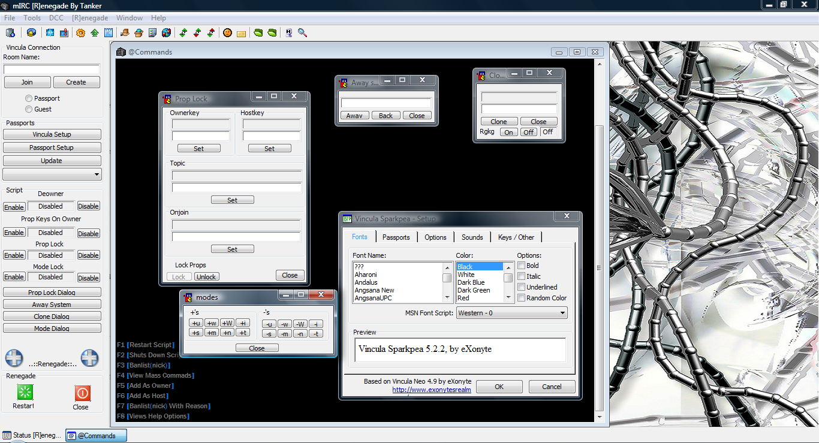Click Disable in the Mode Lock row
Viewport: 819px width, 443px height.
pos(88,278)
